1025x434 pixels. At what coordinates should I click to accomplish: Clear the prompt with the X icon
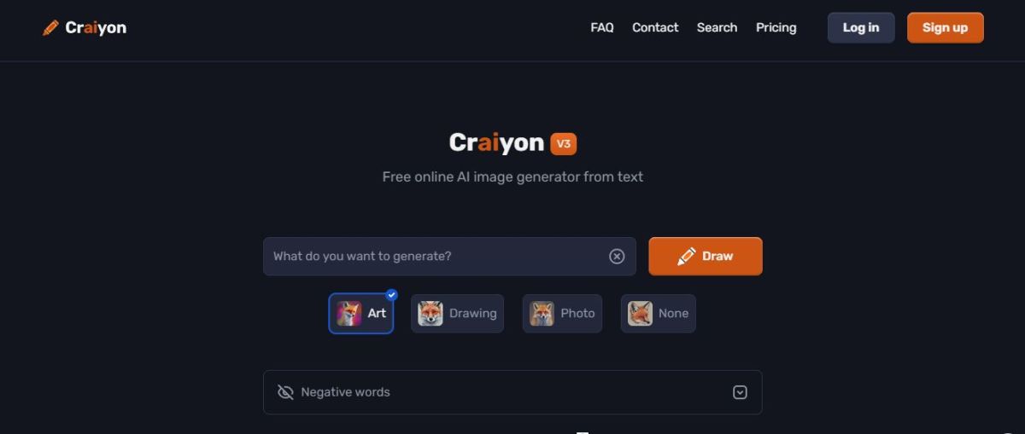click(x=617, y=257)
